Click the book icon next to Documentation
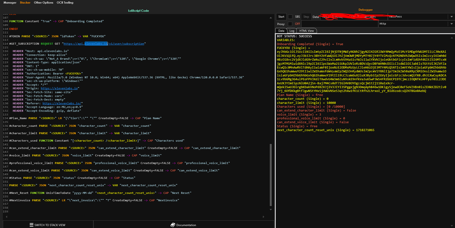455x228 pixels. [x=173, y=225]
